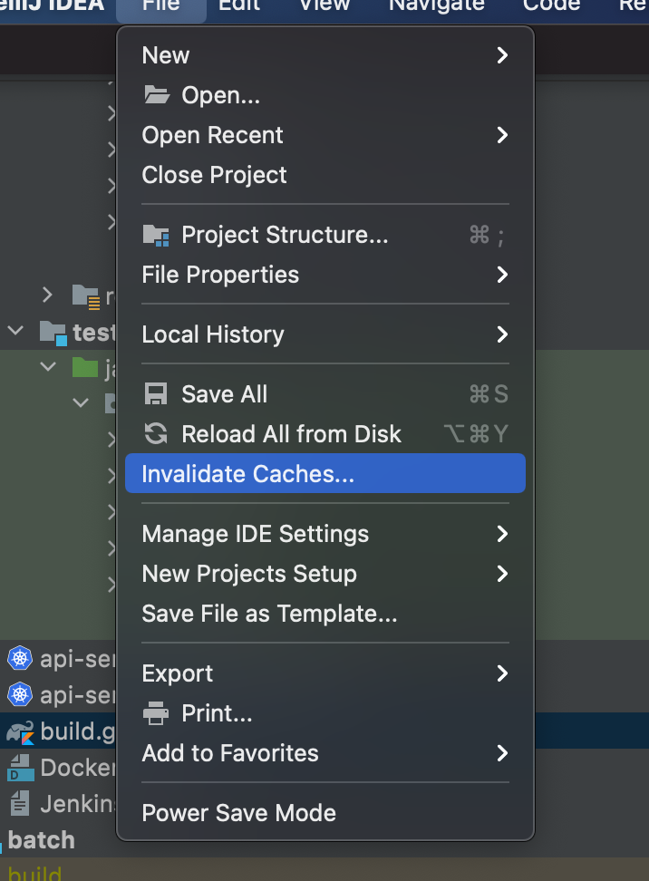Select the batch module in tree

tap(41, 840)
